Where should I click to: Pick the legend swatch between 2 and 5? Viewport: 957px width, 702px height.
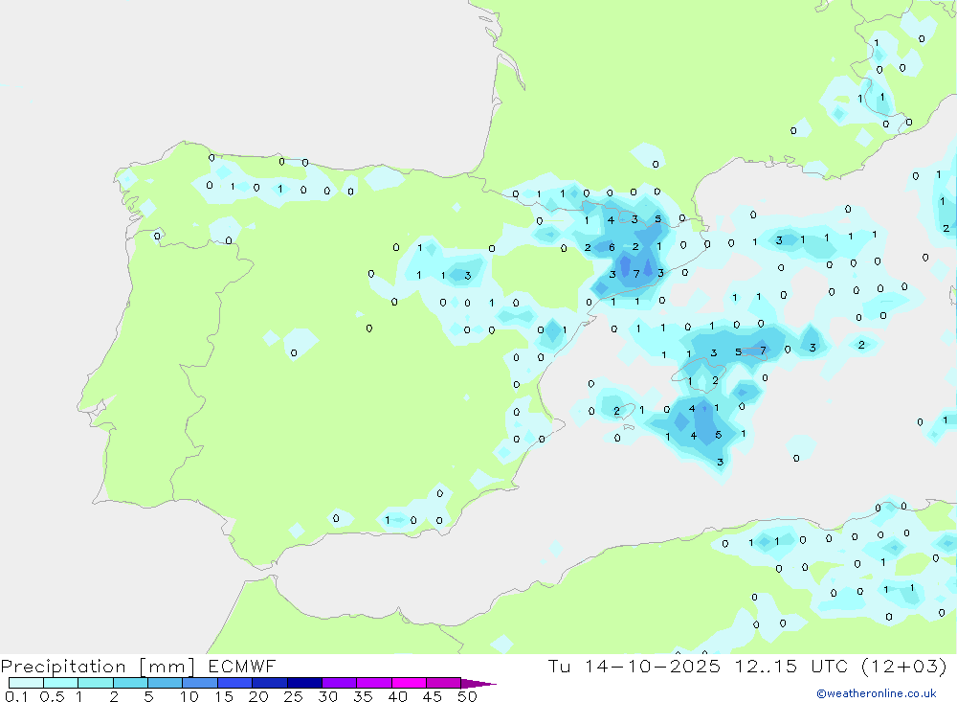coord(130,683)
